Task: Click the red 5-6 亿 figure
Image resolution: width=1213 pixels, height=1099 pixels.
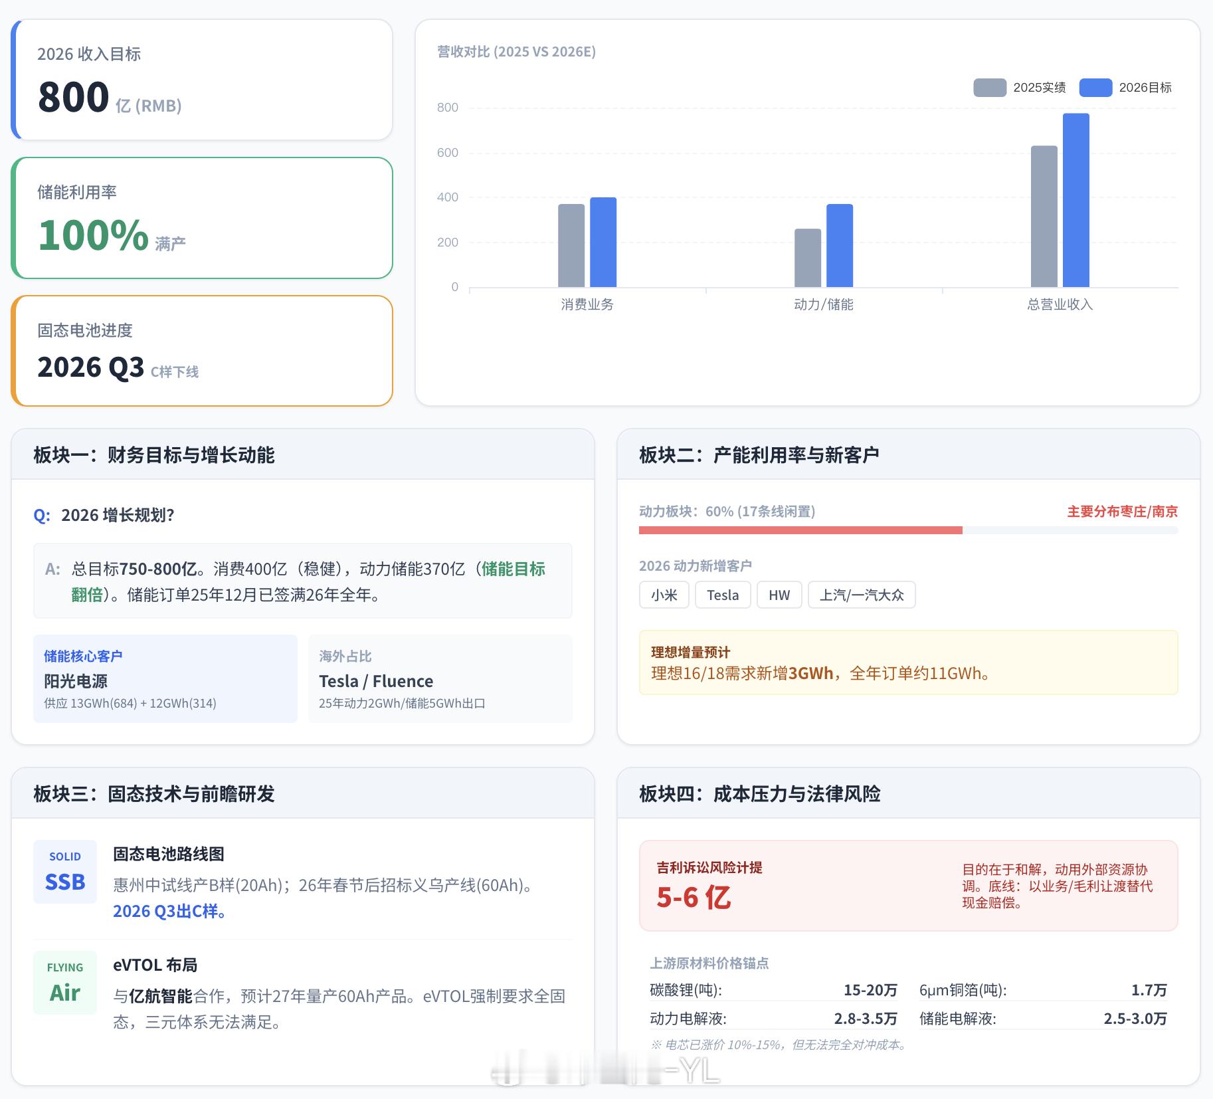Action: click(x=694, y=898)
